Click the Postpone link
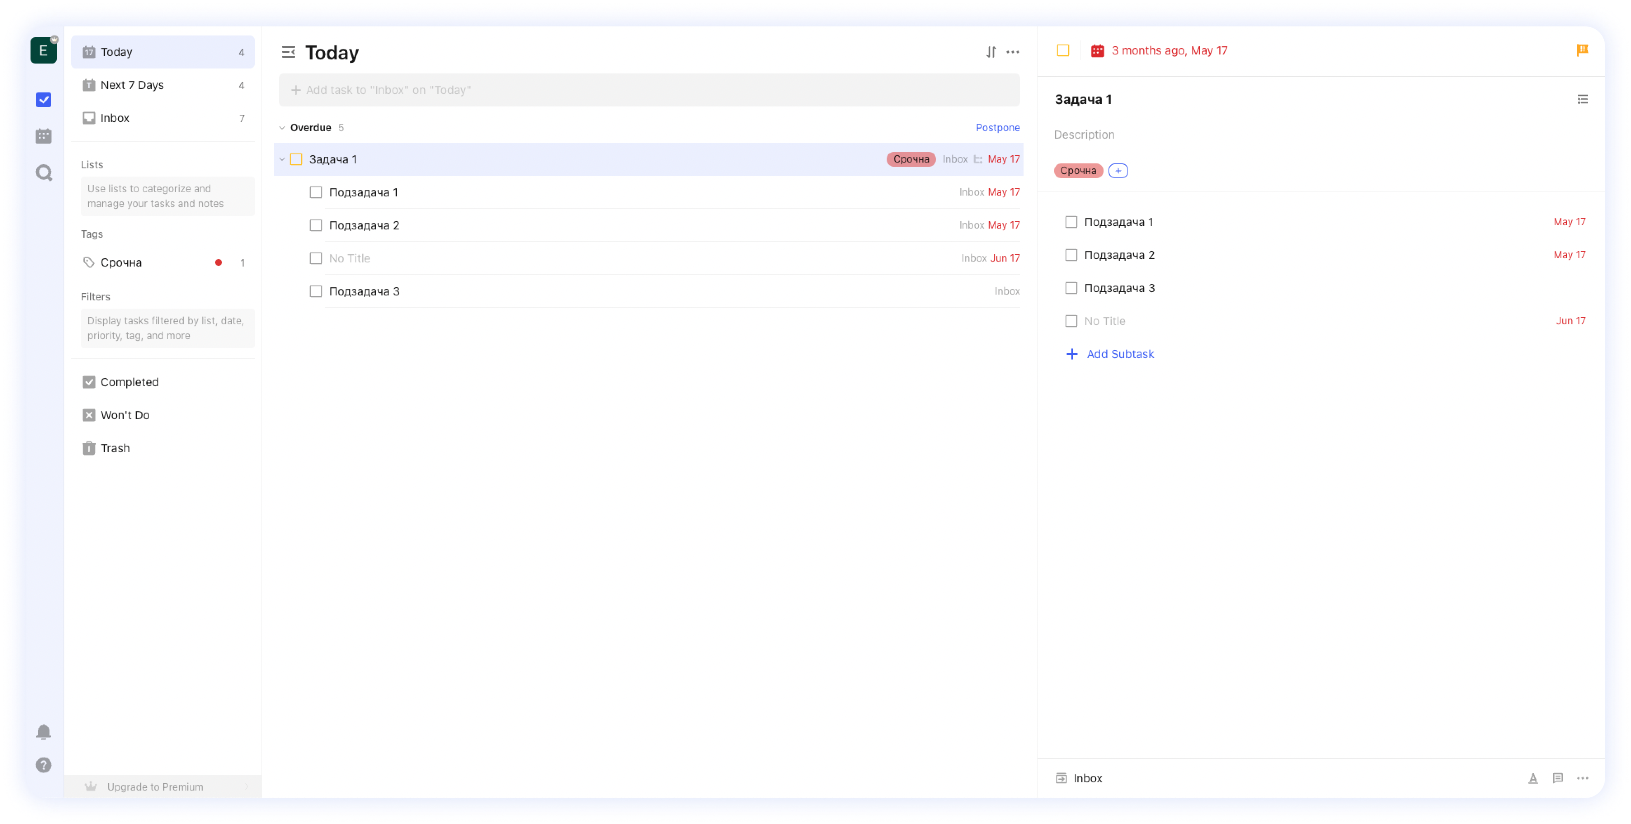The image size is (1631, 824). tap(997, 128)
